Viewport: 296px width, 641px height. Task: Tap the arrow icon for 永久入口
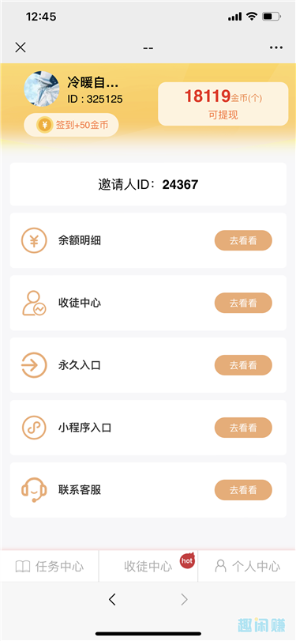pyautogui.click(x=34, y=365)
